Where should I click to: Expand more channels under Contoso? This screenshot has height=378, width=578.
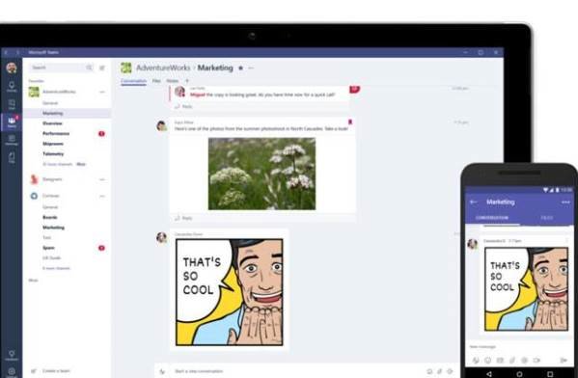[x=56, y=268]
